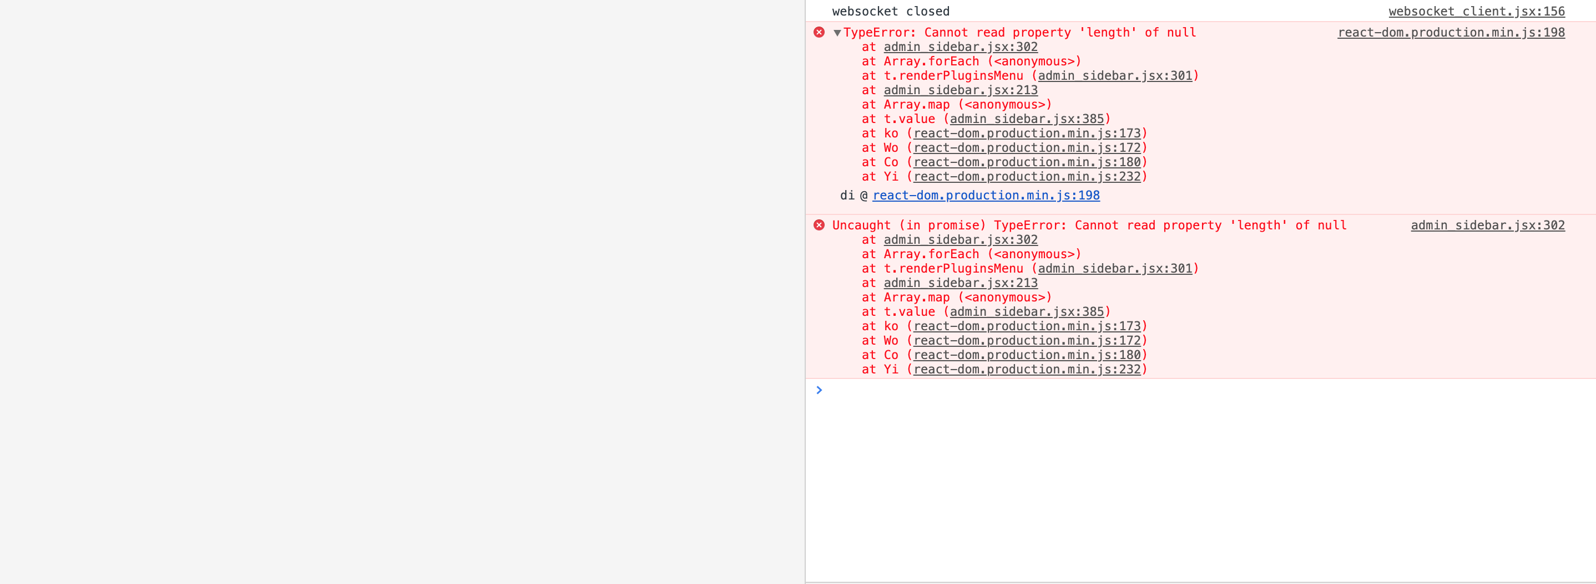The width and height of the screenshot is (1596, 584).
Task: Open react-dom.production.min.js:173 in the ko frame
Action: (1028, 133)
